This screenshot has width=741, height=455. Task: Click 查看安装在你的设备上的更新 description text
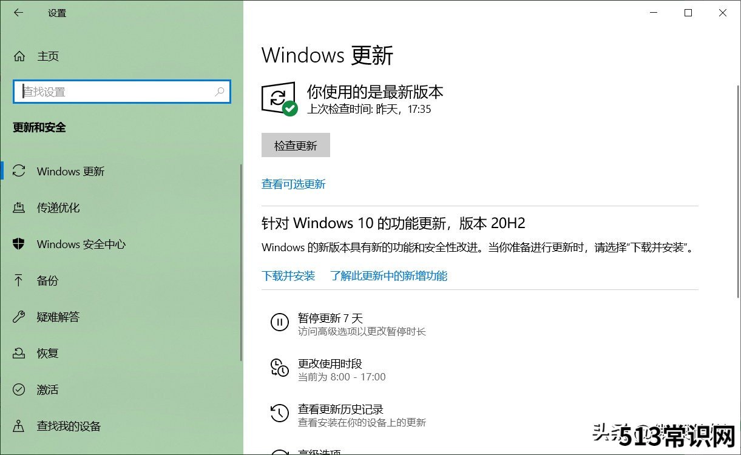(x=362, y=422)
